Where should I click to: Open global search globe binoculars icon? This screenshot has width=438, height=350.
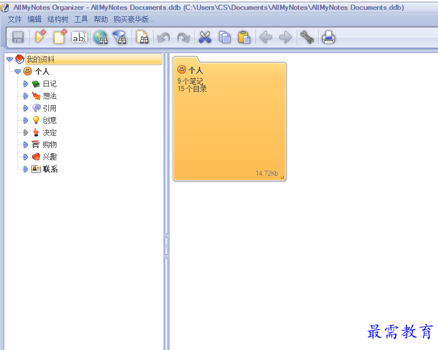pyautogui.click(x=101, y=37)
